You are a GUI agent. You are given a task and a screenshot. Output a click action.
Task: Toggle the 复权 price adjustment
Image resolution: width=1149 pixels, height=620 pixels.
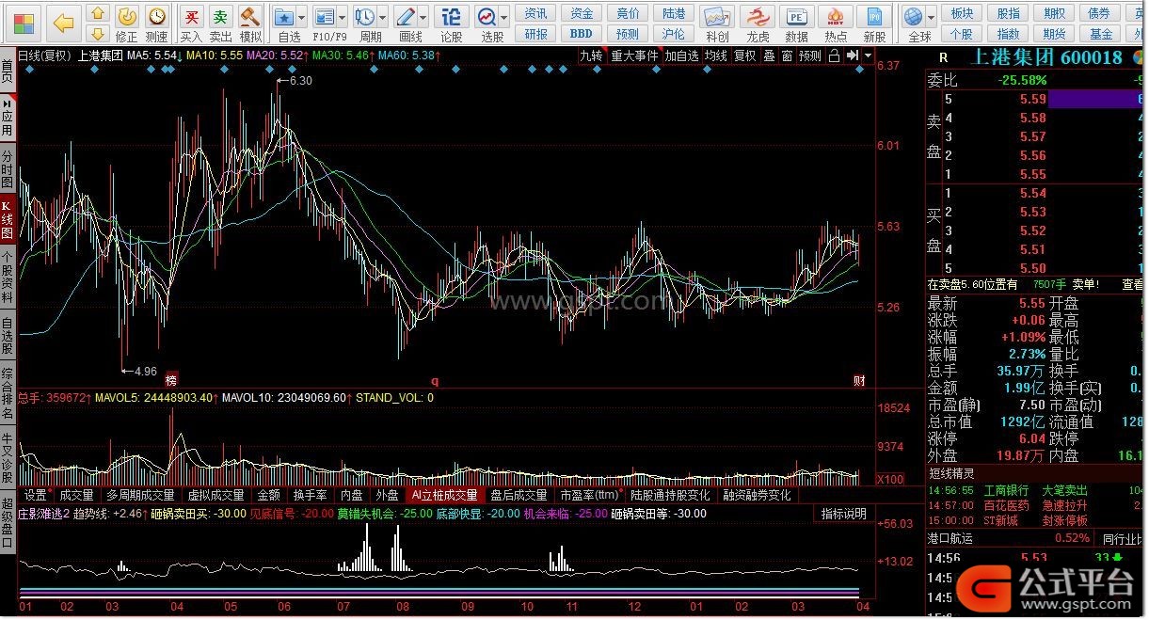click(745, 56)
